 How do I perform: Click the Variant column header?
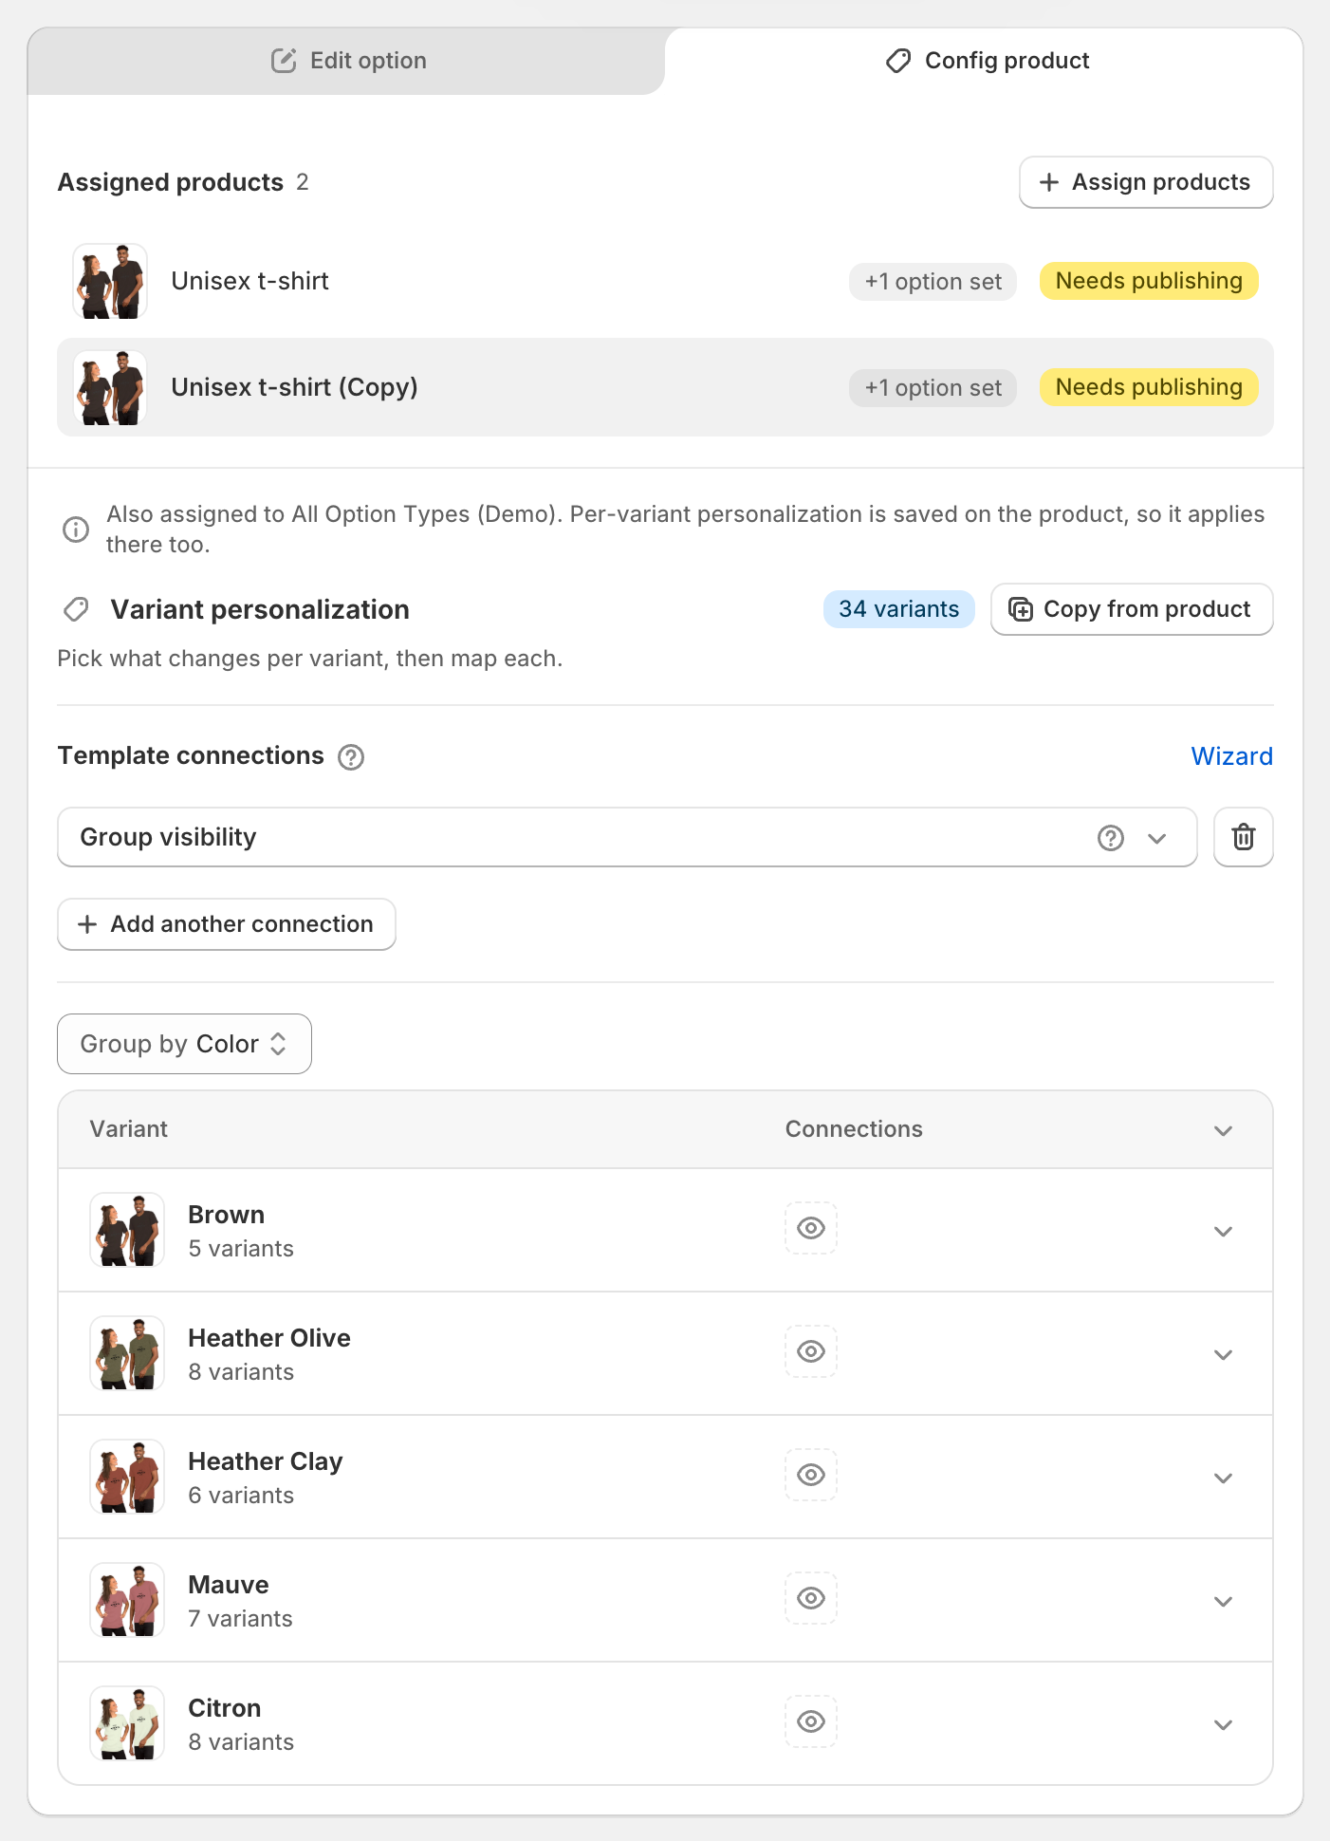pyautogui.click(x=128, y=1129)
